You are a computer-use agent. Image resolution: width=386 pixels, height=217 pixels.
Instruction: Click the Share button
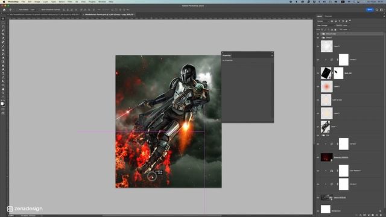[x=370, y=10]
